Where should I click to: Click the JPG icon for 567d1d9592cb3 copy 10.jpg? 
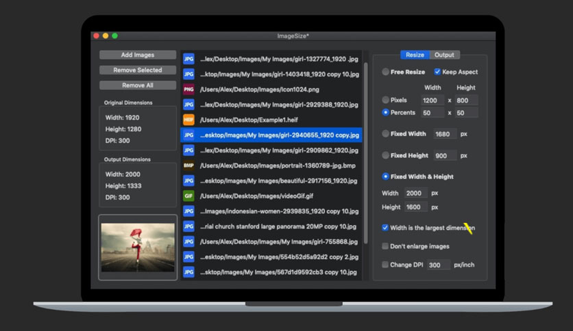coord(188,272)
